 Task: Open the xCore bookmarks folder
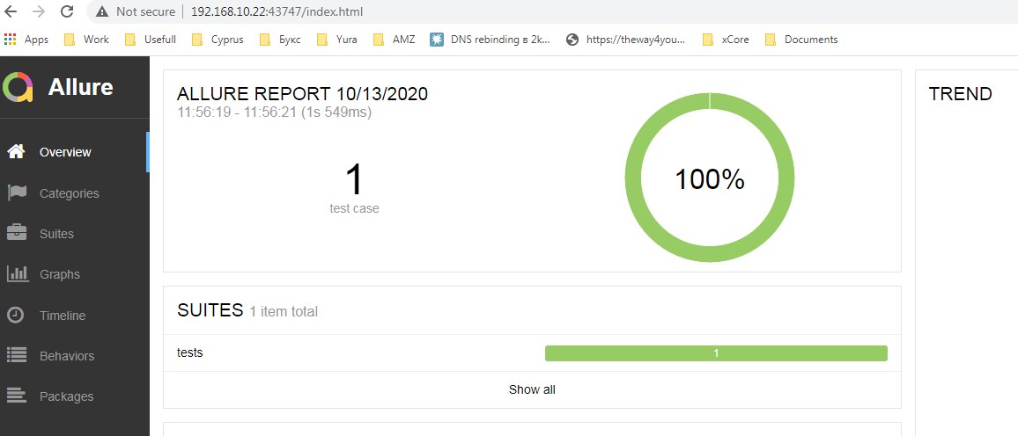pos(726,40)
